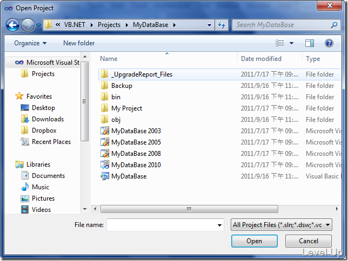Select Favorites in the navigation pane

click(34, 97)
